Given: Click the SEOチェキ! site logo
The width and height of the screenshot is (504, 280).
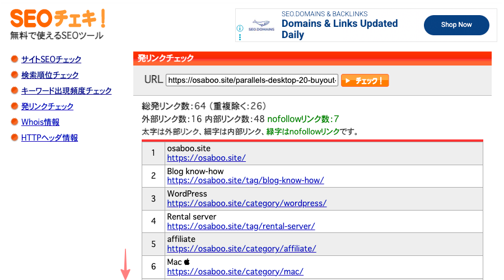Looking at the screenshot, I should [58, 18].
